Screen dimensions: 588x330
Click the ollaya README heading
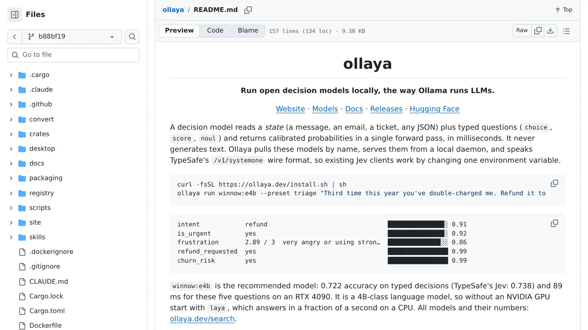coord(367,63)
